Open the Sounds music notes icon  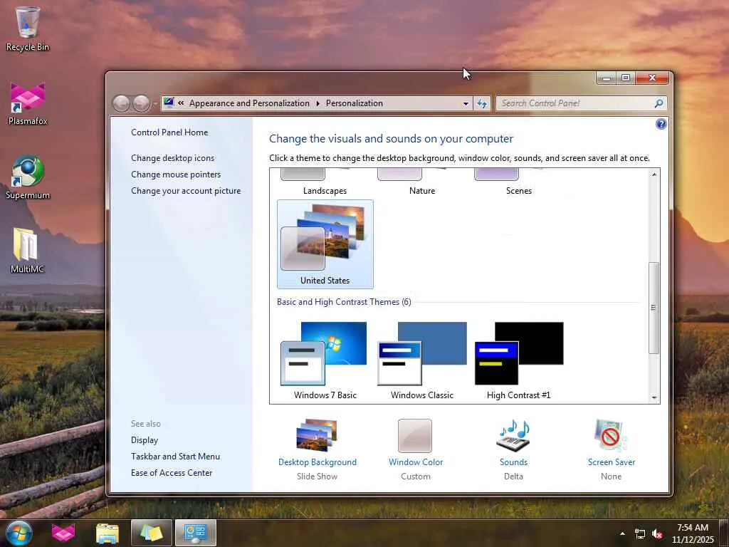[513, 435]
